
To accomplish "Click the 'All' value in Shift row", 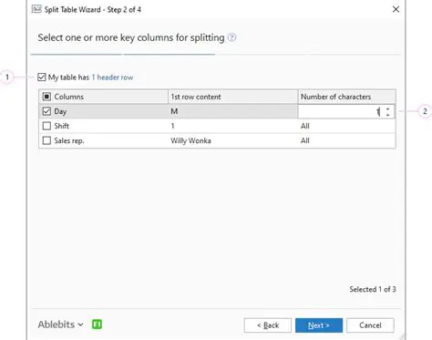I will pos(305,126).
